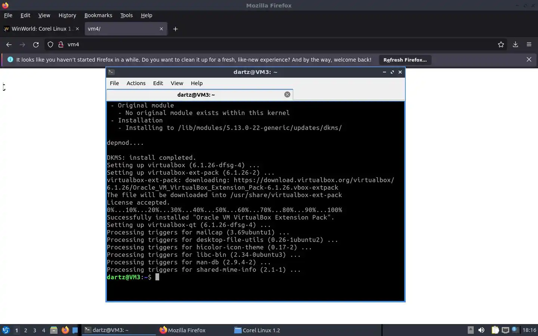Screen dimensions: 538x336
Task: Open Firefox Tools menu
Action: [126, 15]
